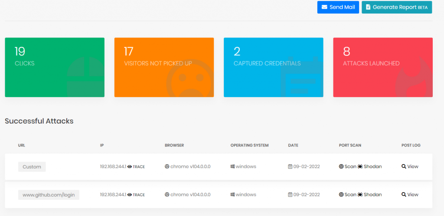This screenshot has height=216, width=444.
Task: Open Shodan lookup for Custom row
Action: click(x=369, y=166)
